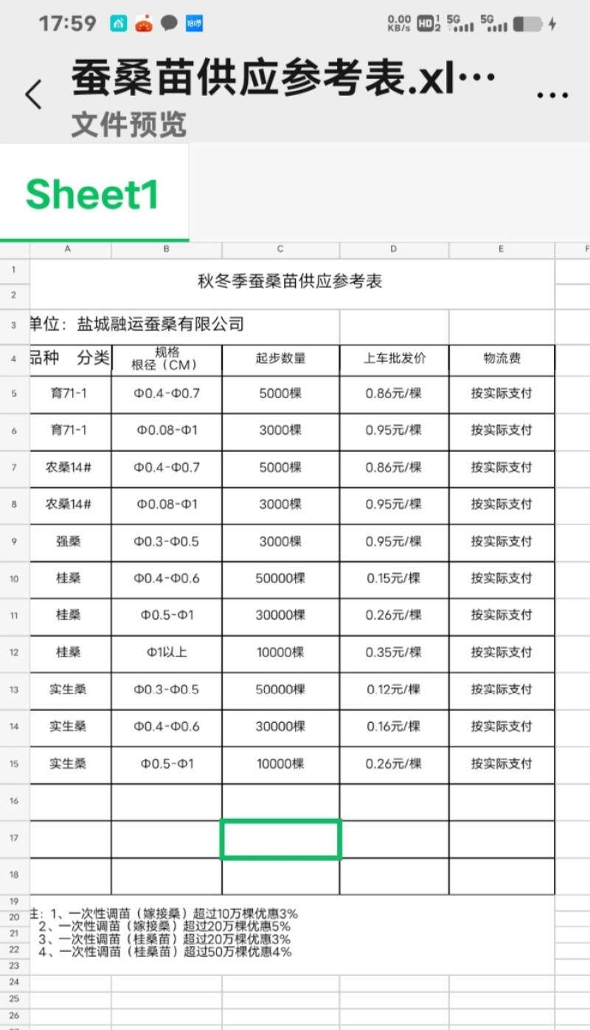This screenshot has height=1030, width=590.
Task: Tap the teal home app notification icon
Action: [x=118, y=24]
